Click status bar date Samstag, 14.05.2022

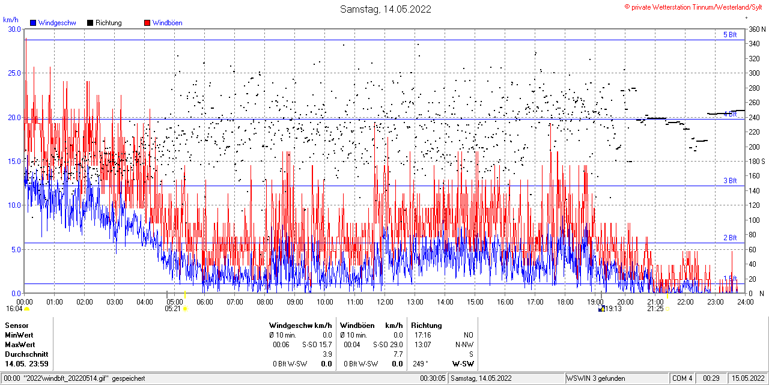(x=481, y=378)
